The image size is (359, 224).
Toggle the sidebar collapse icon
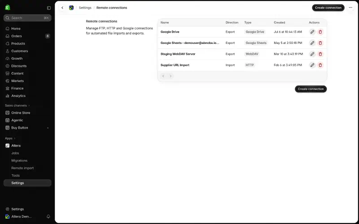49,8
